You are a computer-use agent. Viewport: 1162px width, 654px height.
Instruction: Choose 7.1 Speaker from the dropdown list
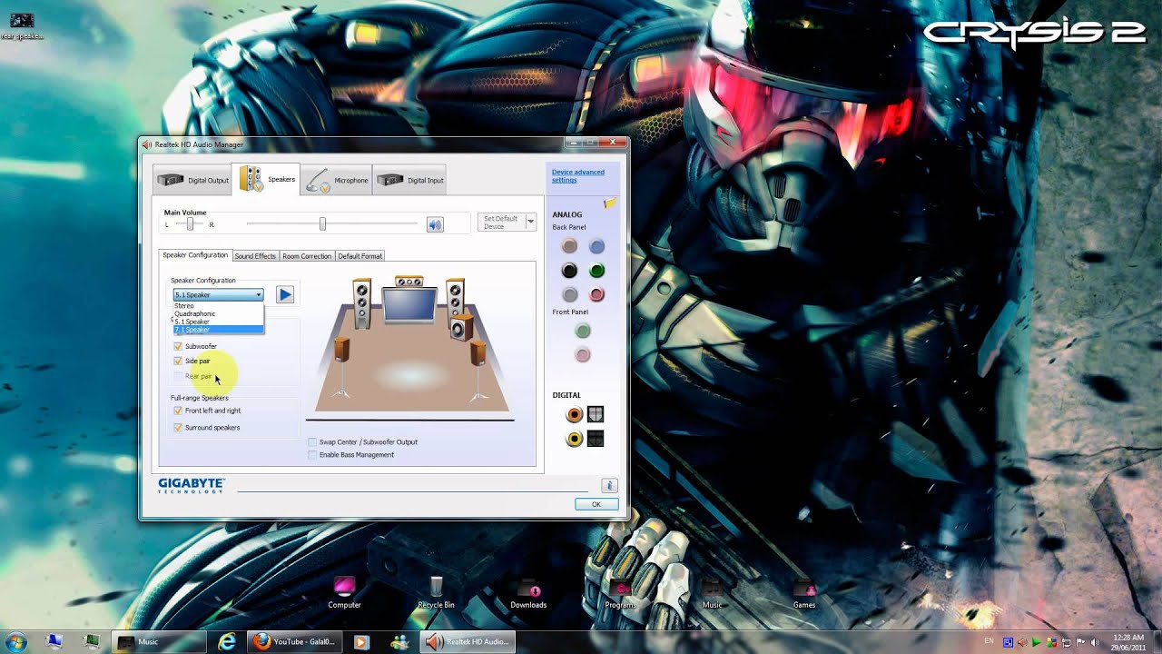pos(218,330)
